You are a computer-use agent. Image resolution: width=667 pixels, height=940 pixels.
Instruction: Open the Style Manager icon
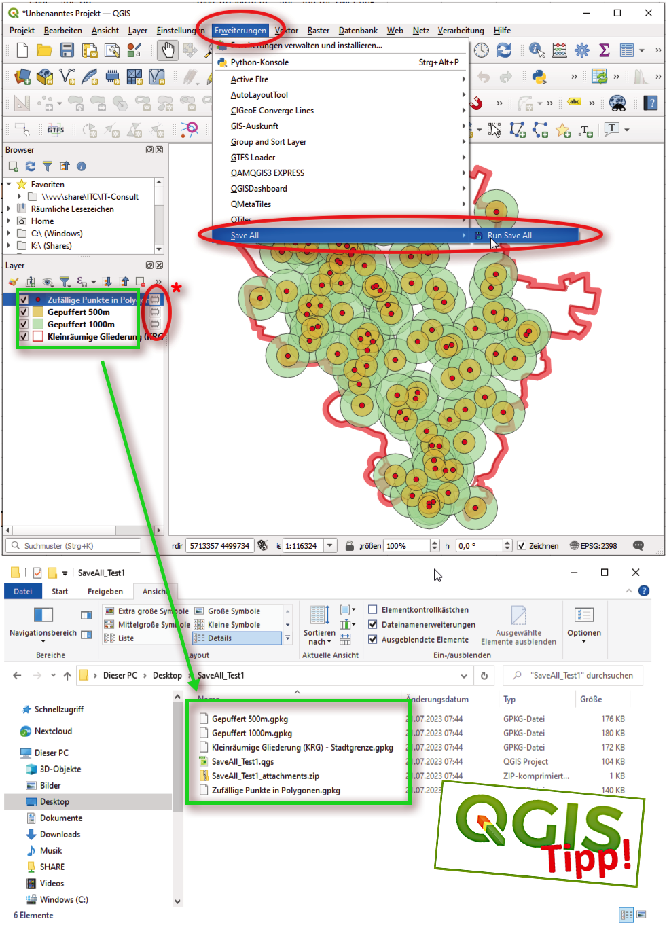(134, 50)
